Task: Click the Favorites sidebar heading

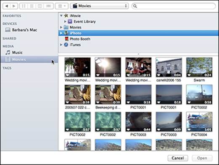Action: (x=12, y=16)
